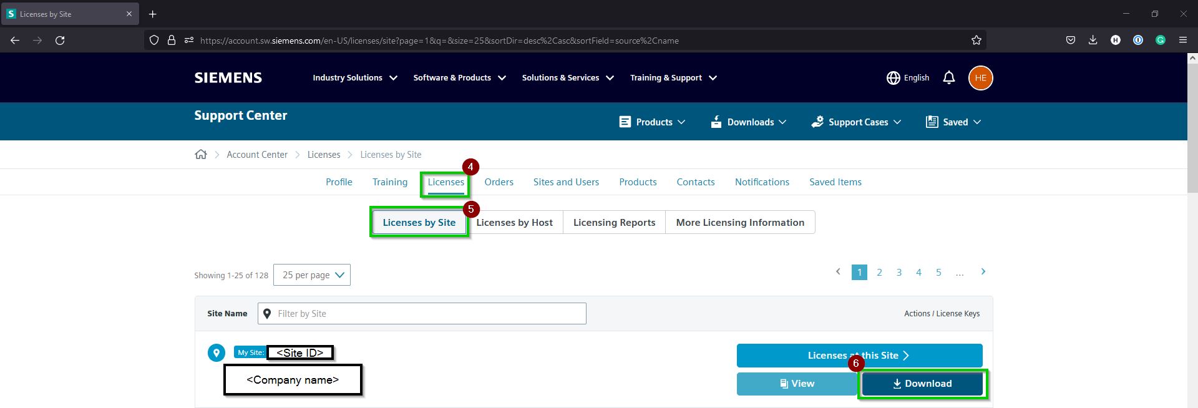The height and width of the screenshot is (408, 1198).
Task: Click the browser back arrow
Action: click(15, 41)
